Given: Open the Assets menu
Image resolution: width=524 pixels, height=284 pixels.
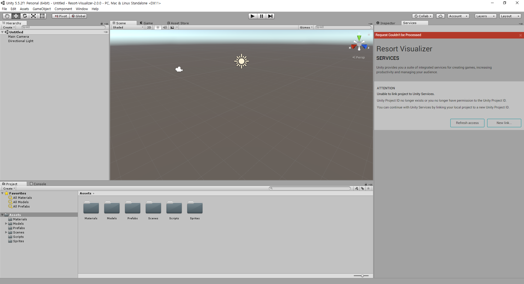Looking at the screenshot, I should click(x=24, y=9).
